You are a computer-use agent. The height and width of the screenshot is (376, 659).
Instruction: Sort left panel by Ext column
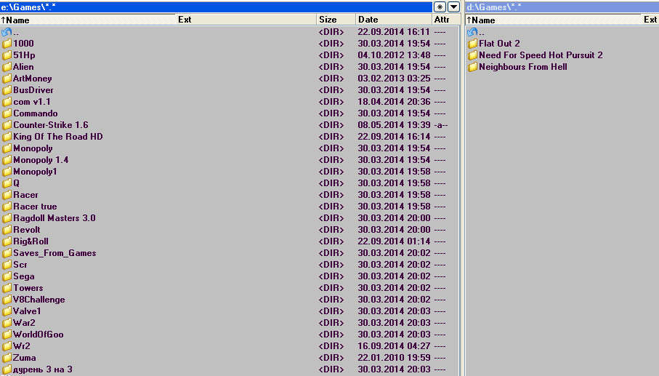246,20
